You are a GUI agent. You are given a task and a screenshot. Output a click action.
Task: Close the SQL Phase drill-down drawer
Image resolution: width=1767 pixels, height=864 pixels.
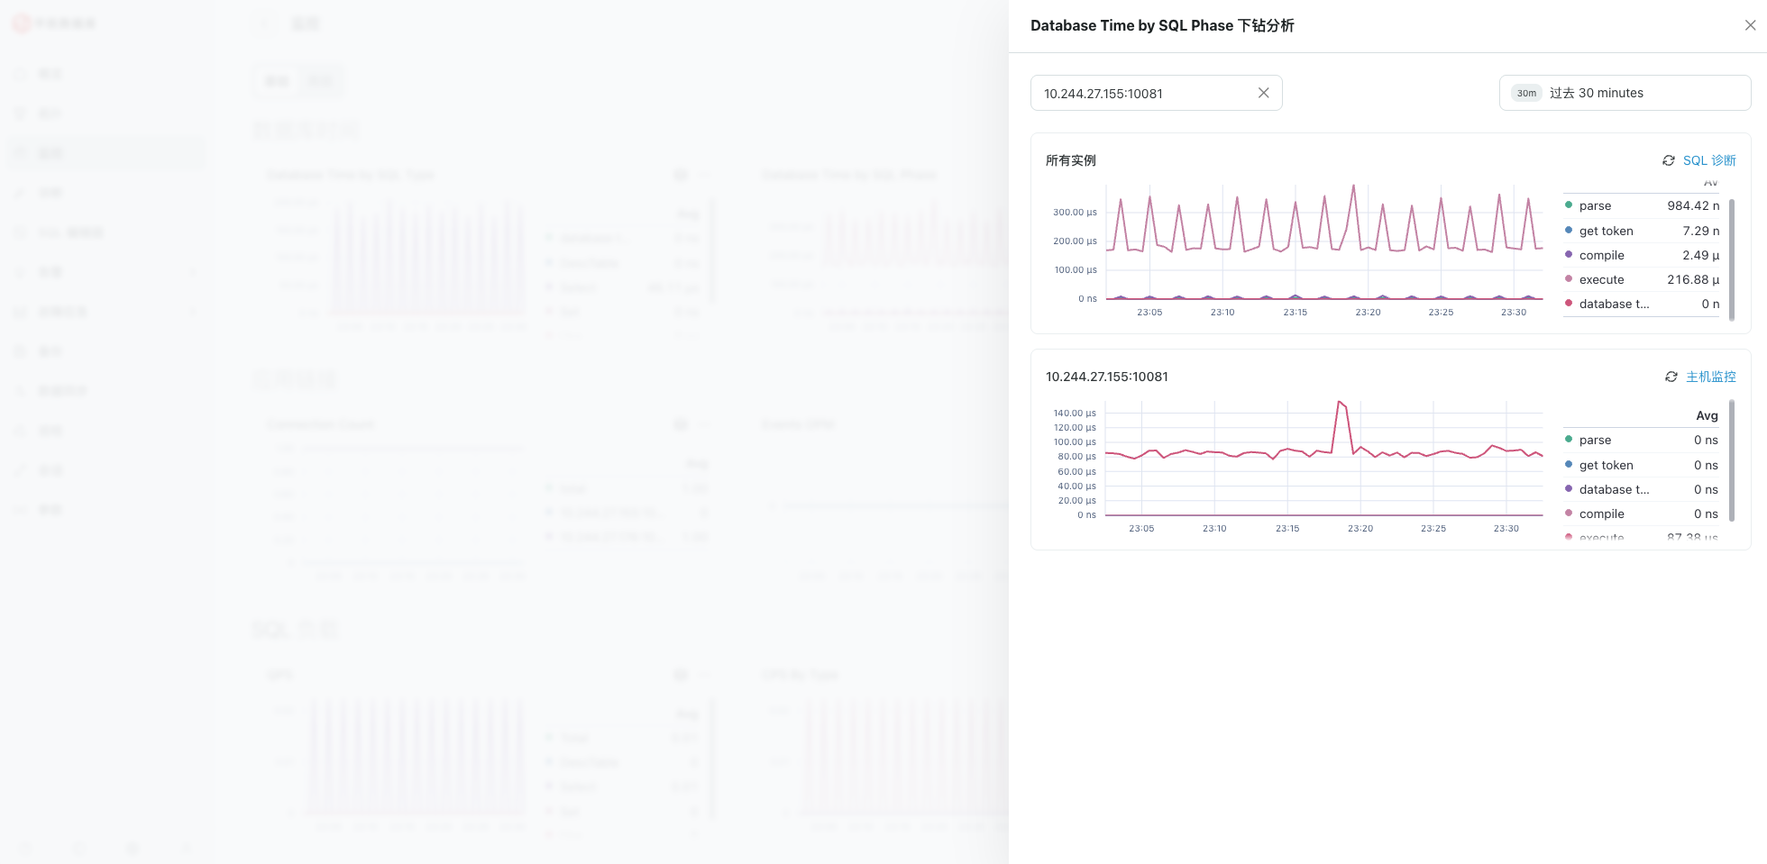pos(1750,25)
